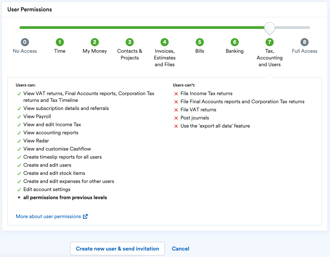Image resolution: width=330 pixels, height=257 pixels.
Task: Click green checkmark next to Create and edit users
Action: pos(19,165)
